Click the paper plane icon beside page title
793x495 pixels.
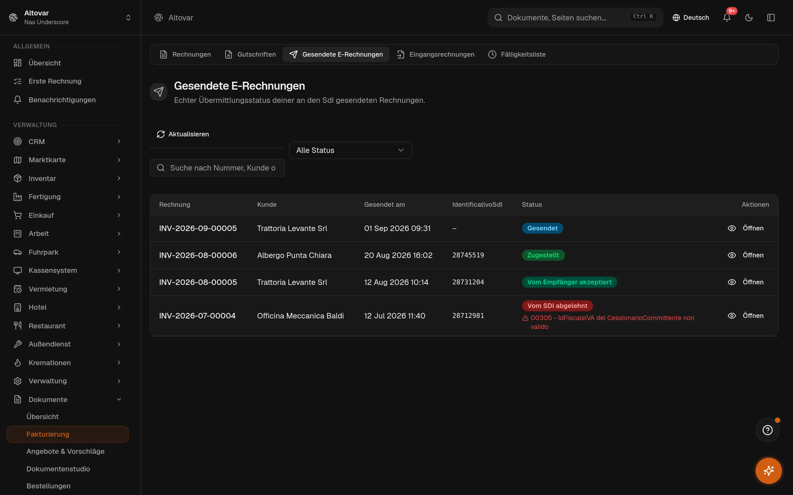tap(159, 92)
